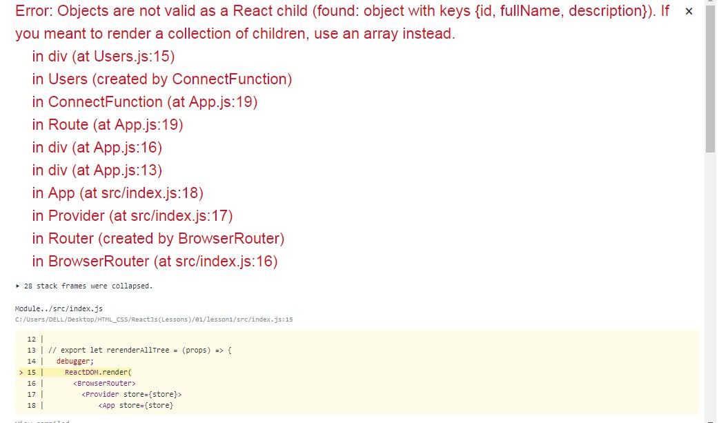Click 'in Users (created by ConnectFunction)' line

coord(162,79)
